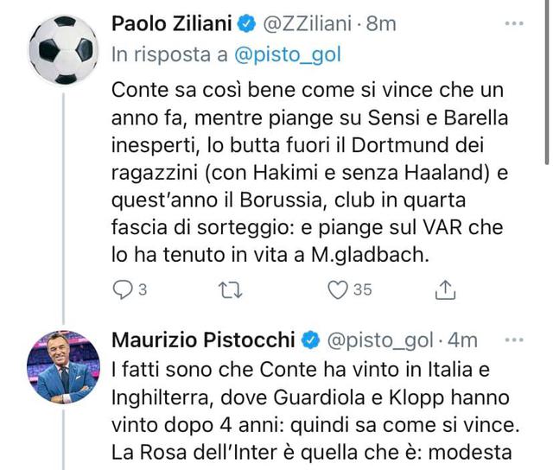Open the 8m timestamp on Ziliani's tweet
Image resolution: width=553 pixels, height=470 pixels.
381,24
